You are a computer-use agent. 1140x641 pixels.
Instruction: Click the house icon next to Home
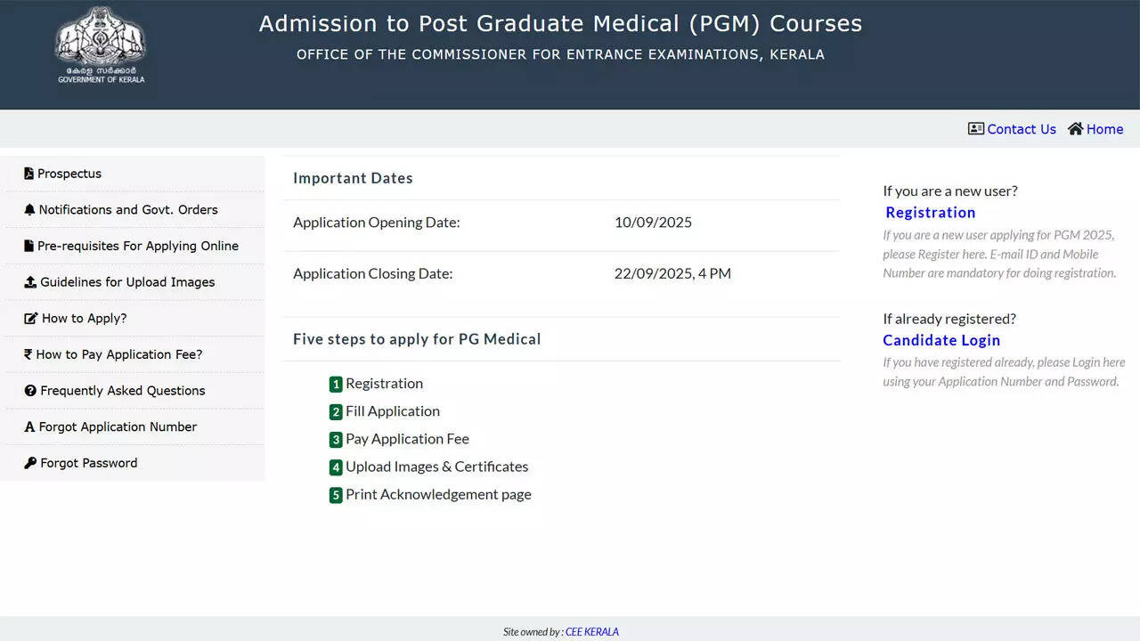point(1075,129)
